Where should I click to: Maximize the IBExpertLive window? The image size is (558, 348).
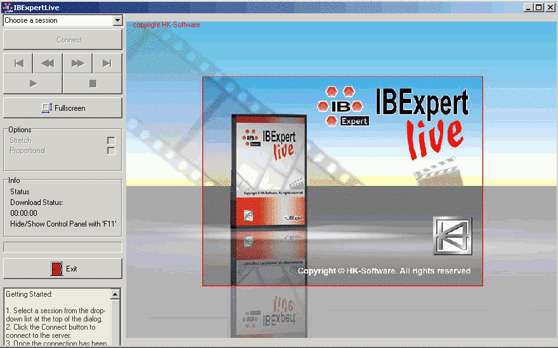tap(539, 8)
